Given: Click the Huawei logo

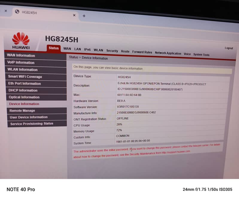Looking at the screenshot, I should [x=21, y=41].
